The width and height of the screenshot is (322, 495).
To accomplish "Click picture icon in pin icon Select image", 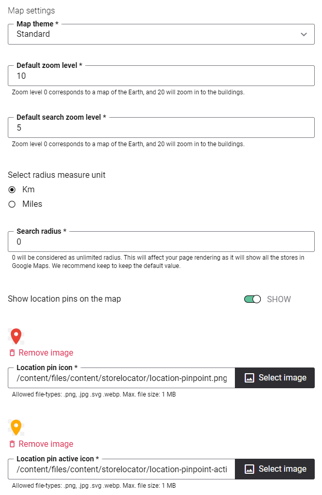I will point(249,378).
